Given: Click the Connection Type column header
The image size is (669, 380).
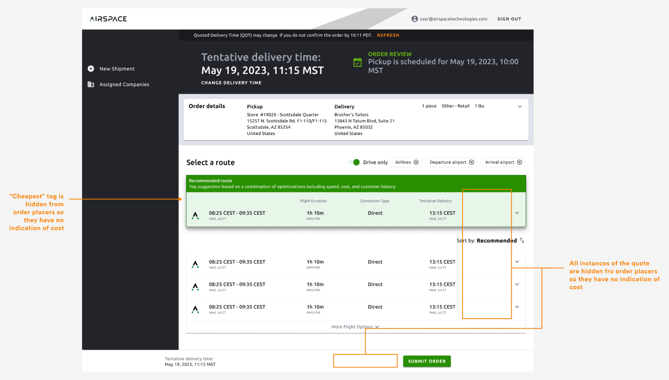Looking at the screenshot, I should [x=374, y=201].
